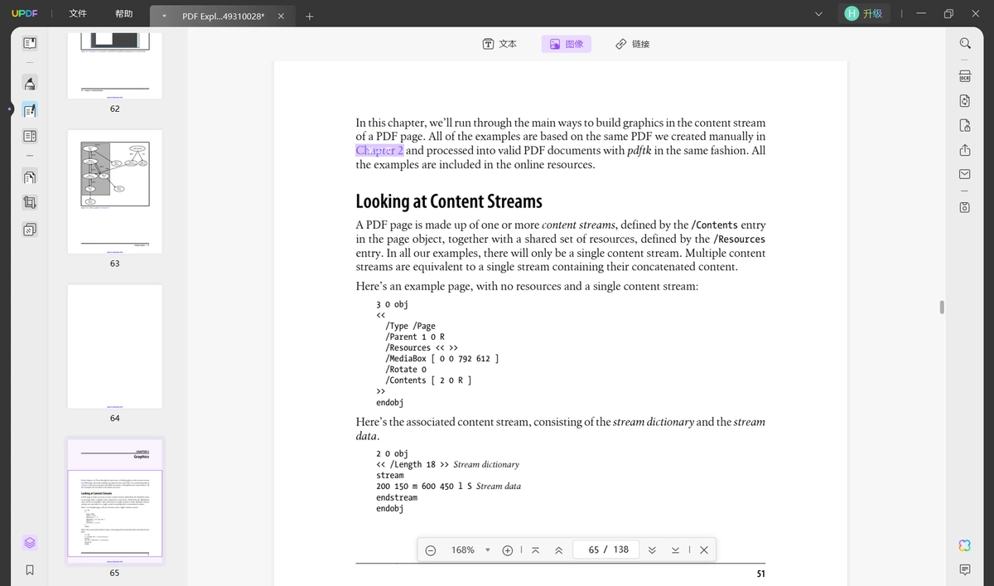Open the tab list dropdown arrow

click(818, 14)
